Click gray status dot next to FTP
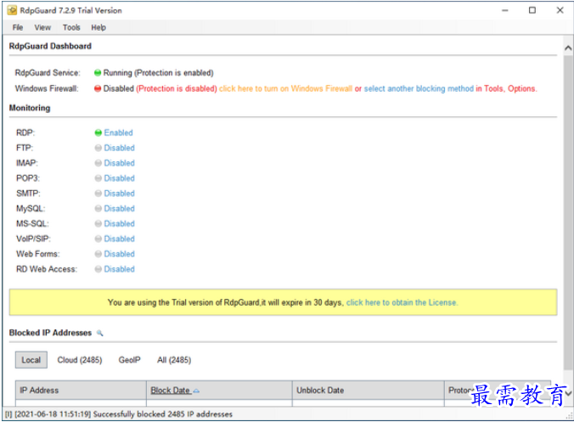The image size is (574, 422). pyautogui.click(x=98, y=148)
